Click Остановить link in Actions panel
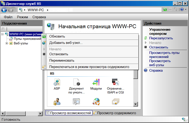 (159, 47)
